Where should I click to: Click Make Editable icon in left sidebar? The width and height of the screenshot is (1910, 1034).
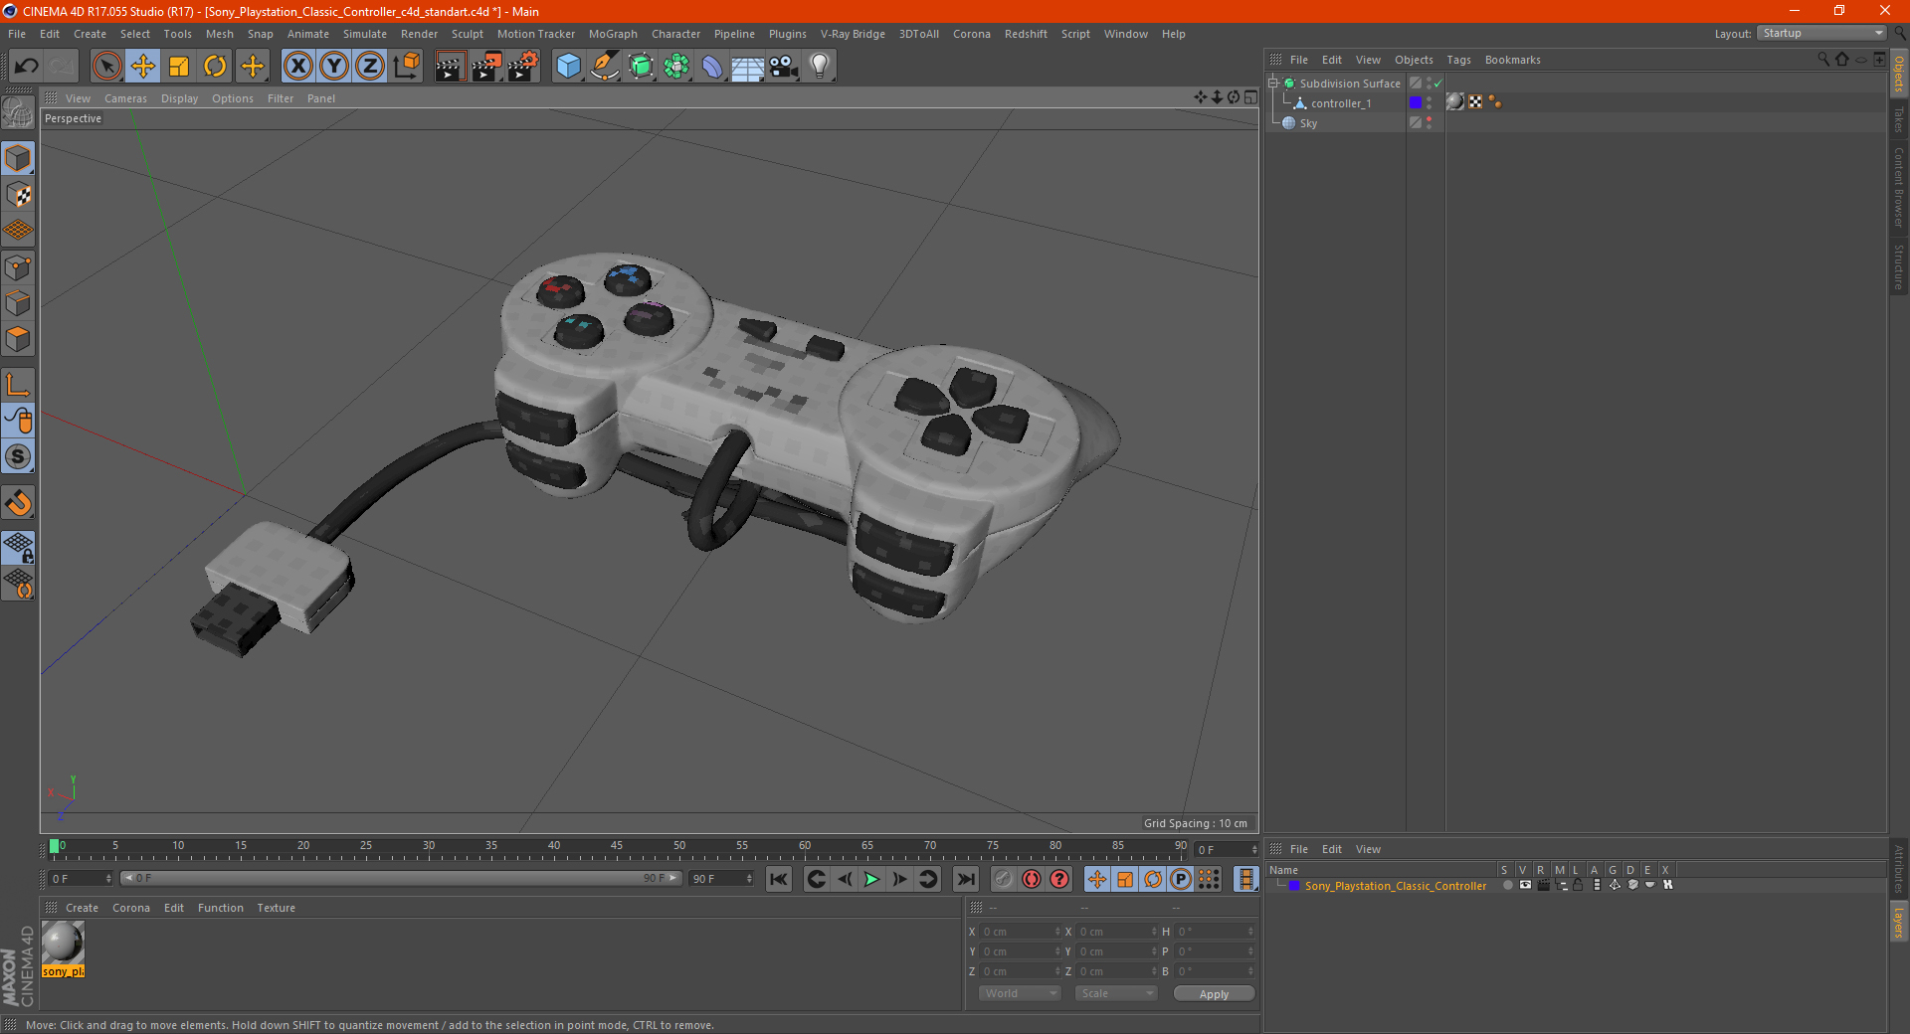[x=18, y=113]
